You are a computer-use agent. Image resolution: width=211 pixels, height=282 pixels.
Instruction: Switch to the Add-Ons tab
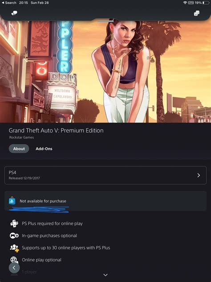coord(44,149)
